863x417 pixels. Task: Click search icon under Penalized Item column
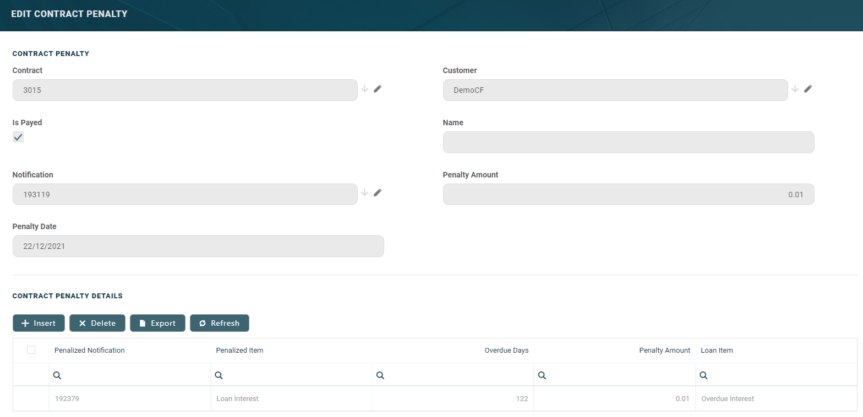click(219, 375)
